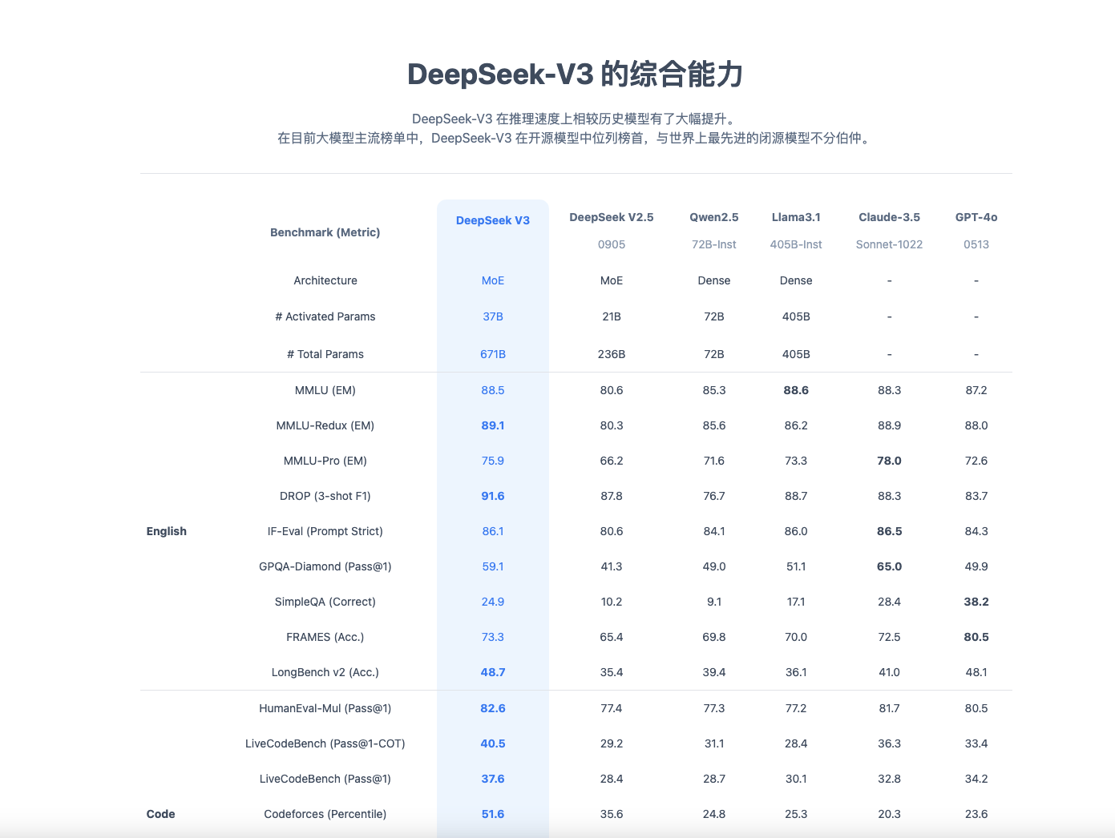Image resolution: width=1115 pixels, height=838 pixels.
Task: Click the blue "MoE" value under DeepSeek V3
Action: click(493, 280)
